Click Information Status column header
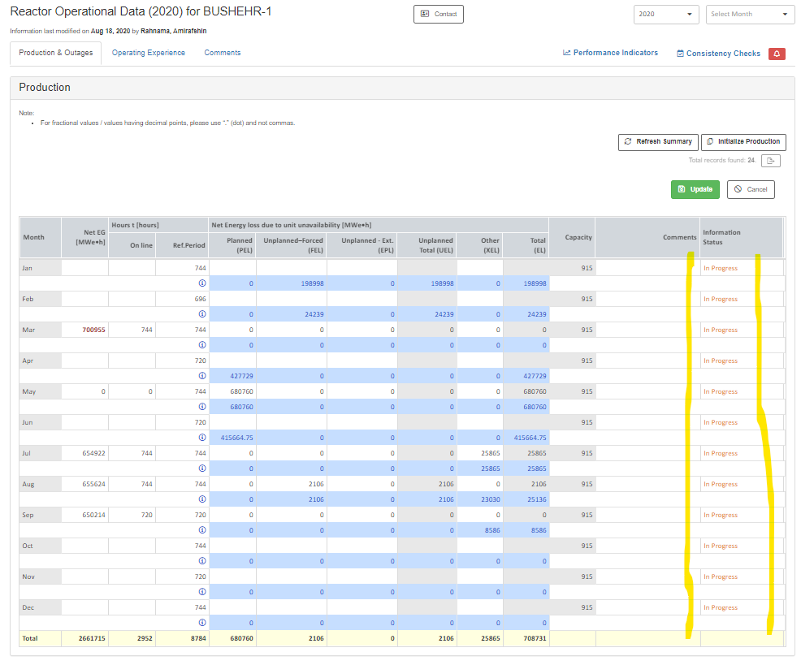Image resolution: width=801 pixels, height=665 pixels. click(x=741, y=237)
